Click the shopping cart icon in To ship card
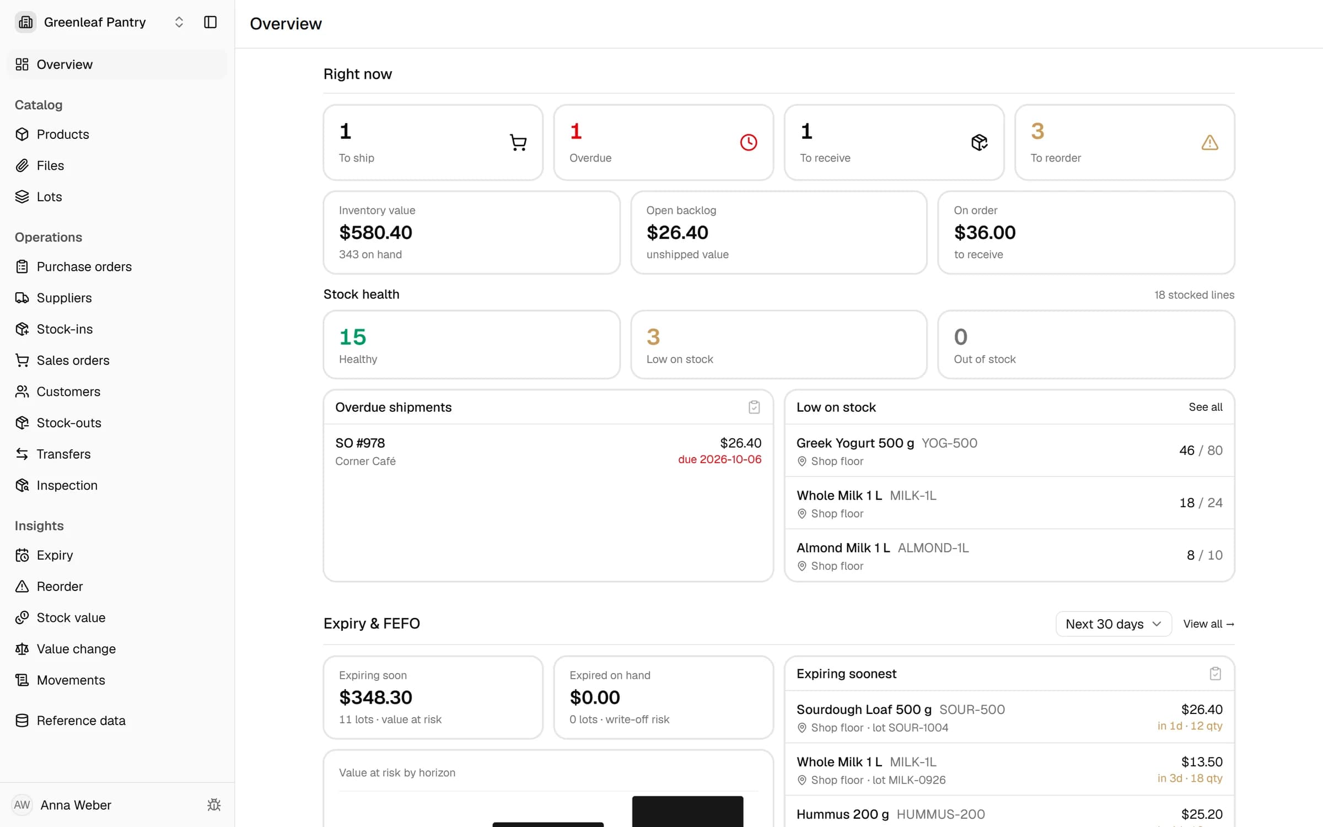The height and width of the screenshot is (827, 1323). click(x=518, y=142)
